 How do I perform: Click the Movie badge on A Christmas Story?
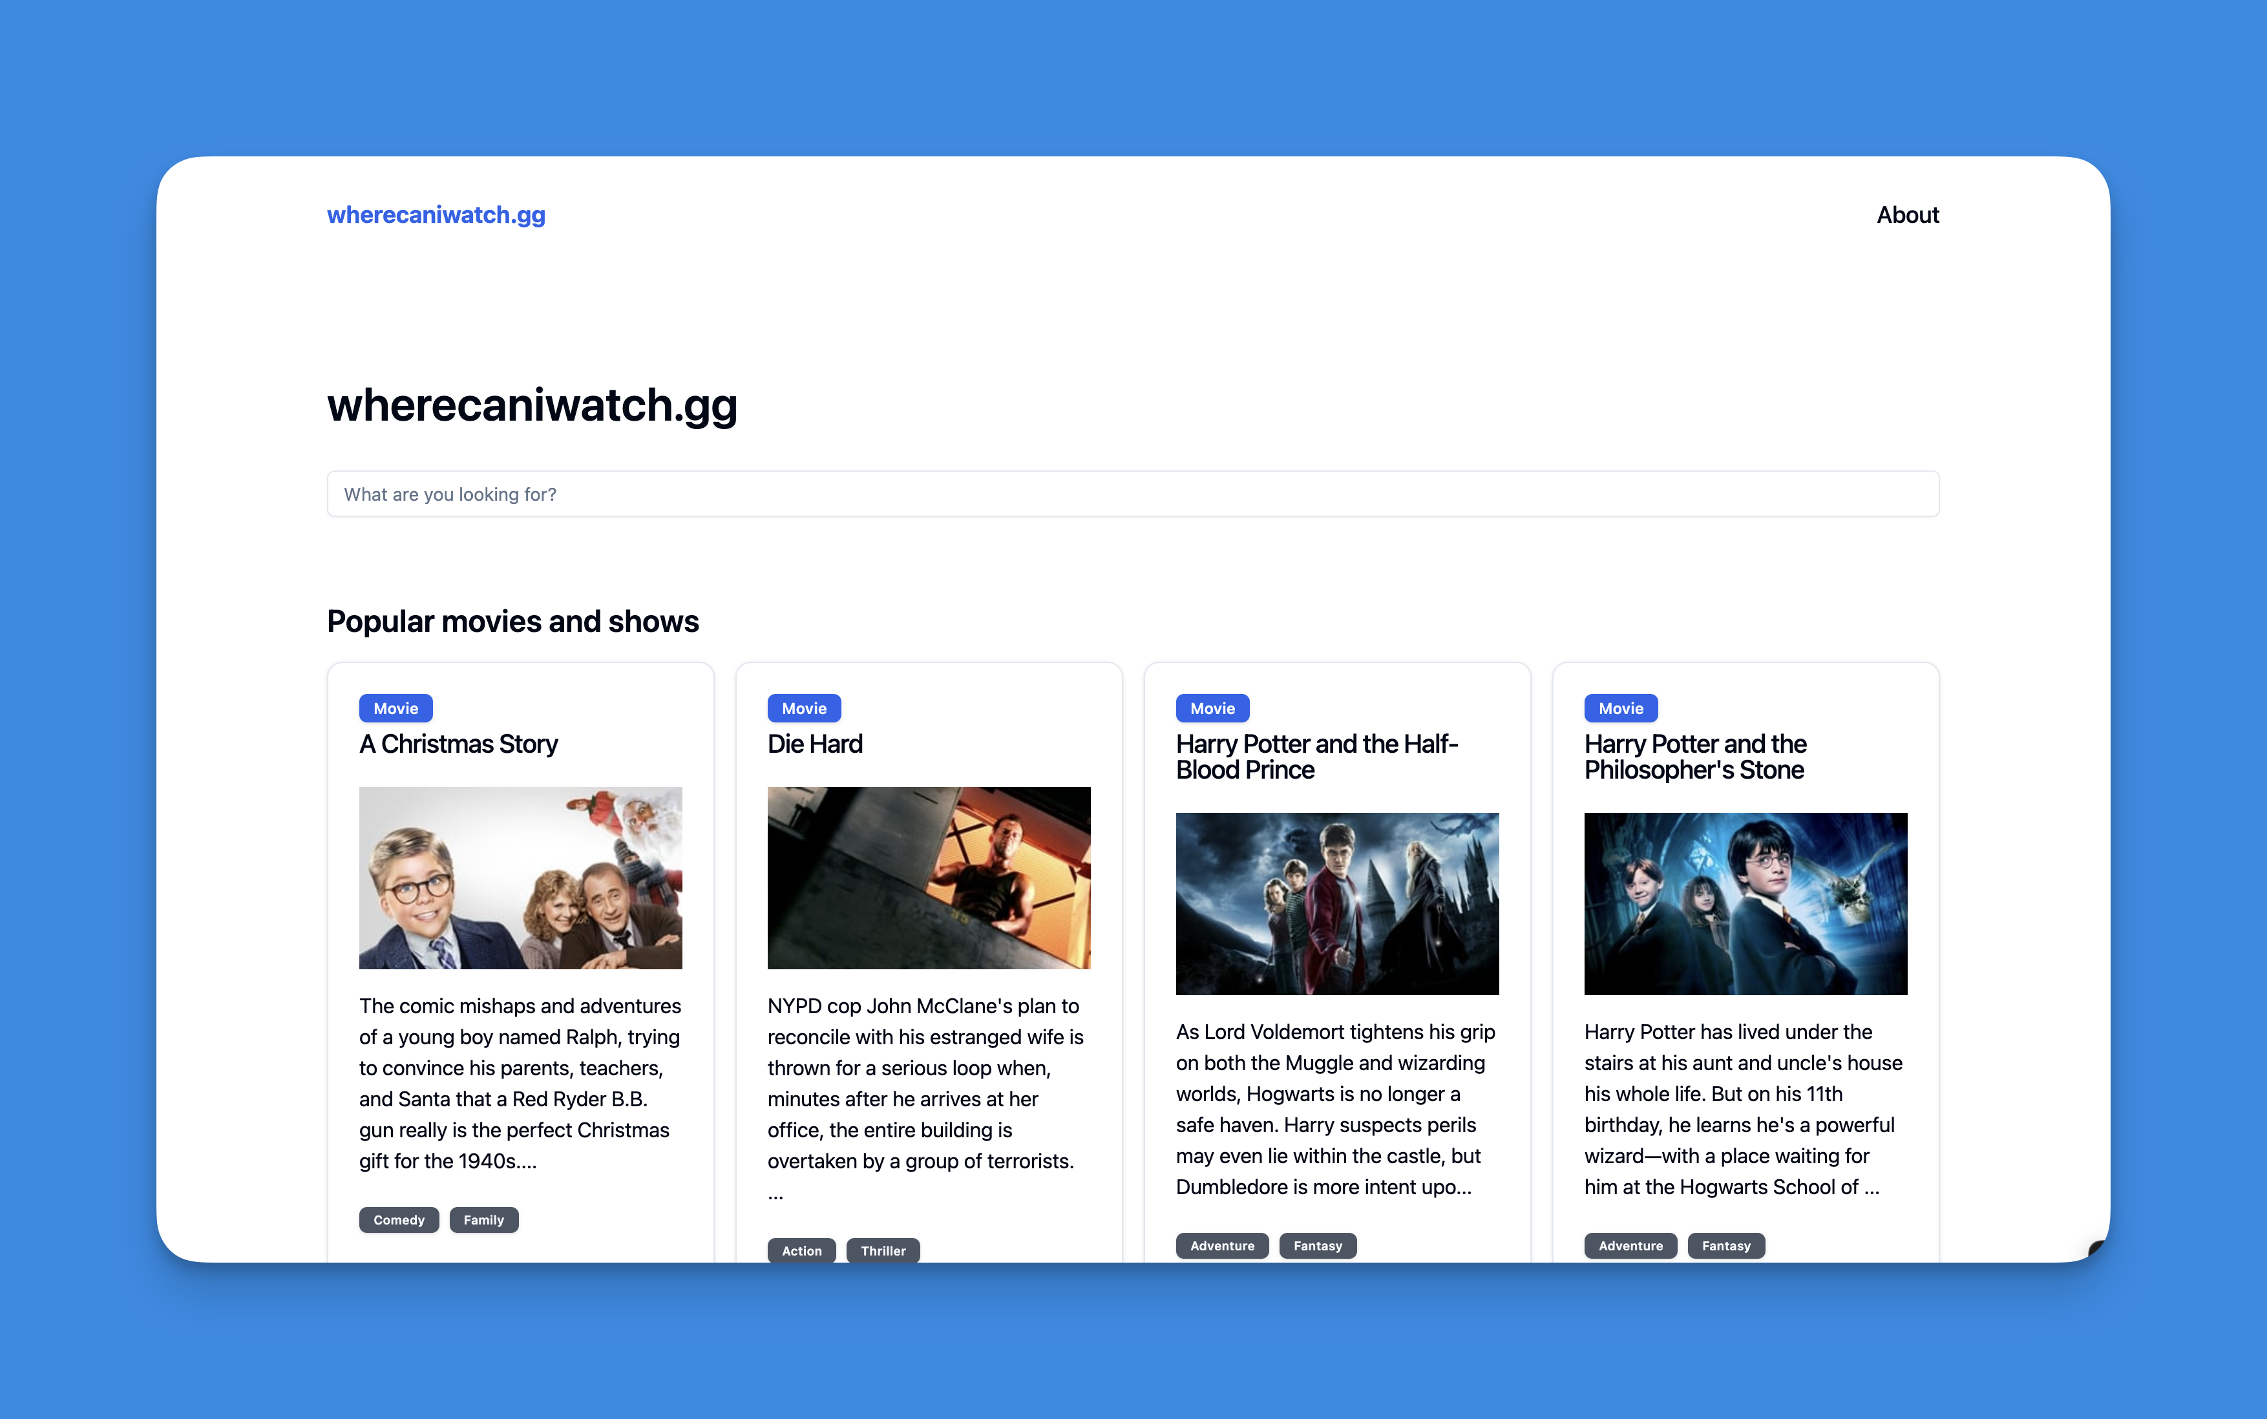pos(396,709)
